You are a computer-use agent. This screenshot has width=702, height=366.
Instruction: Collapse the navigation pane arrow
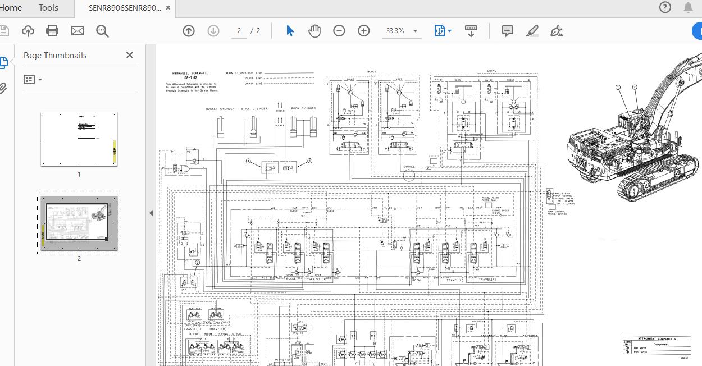[151, 213]
